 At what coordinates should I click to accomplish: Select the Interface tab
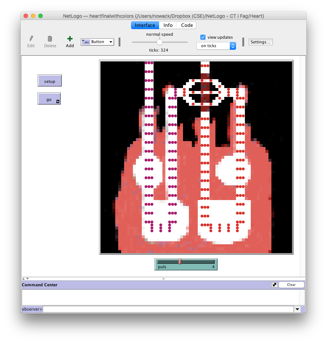145,25
